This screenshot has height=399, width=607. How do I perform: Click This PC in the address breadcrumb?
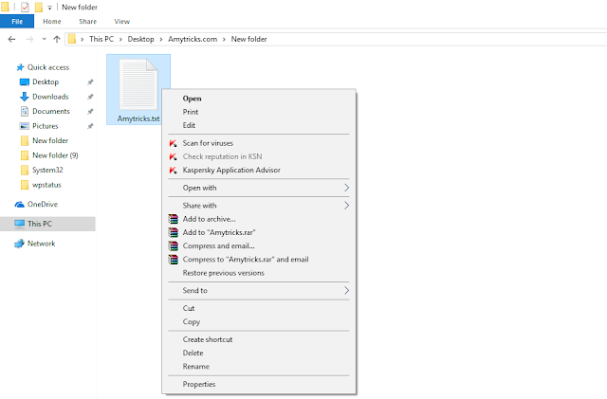click(101, 39)
